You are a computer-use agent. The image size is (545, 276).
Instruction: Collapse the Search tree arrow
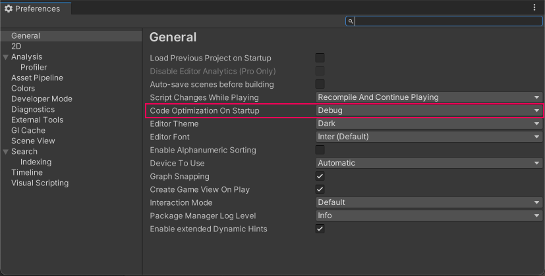6,152
